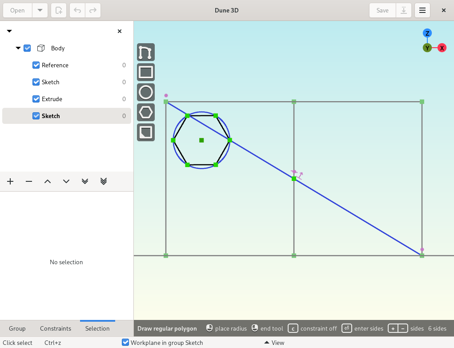Click the 'Click select' status text

pos(17,343)
